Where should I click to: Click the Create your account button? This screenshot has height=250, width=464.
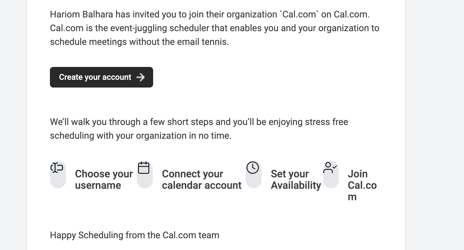pos(101,77)
